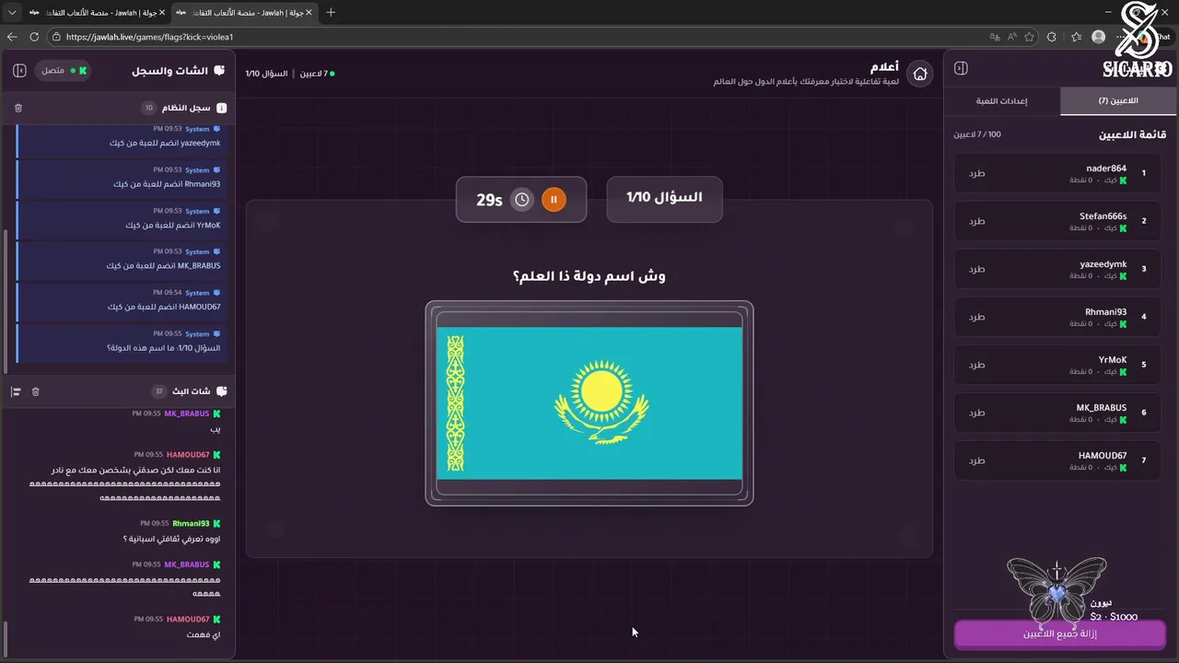Click the clock icon beside 29s
1179x663 pixels.
522,199
